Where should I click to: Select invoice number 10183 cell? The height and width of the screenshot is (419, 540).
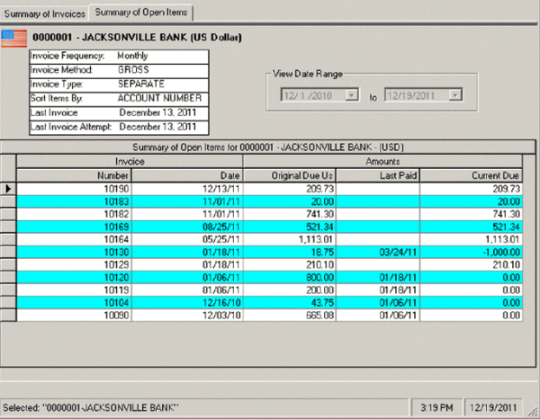point(74,201)
